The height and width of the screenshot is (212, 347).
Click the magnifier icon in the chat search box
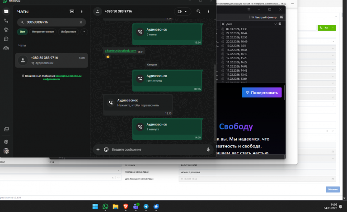click(22, 22)
